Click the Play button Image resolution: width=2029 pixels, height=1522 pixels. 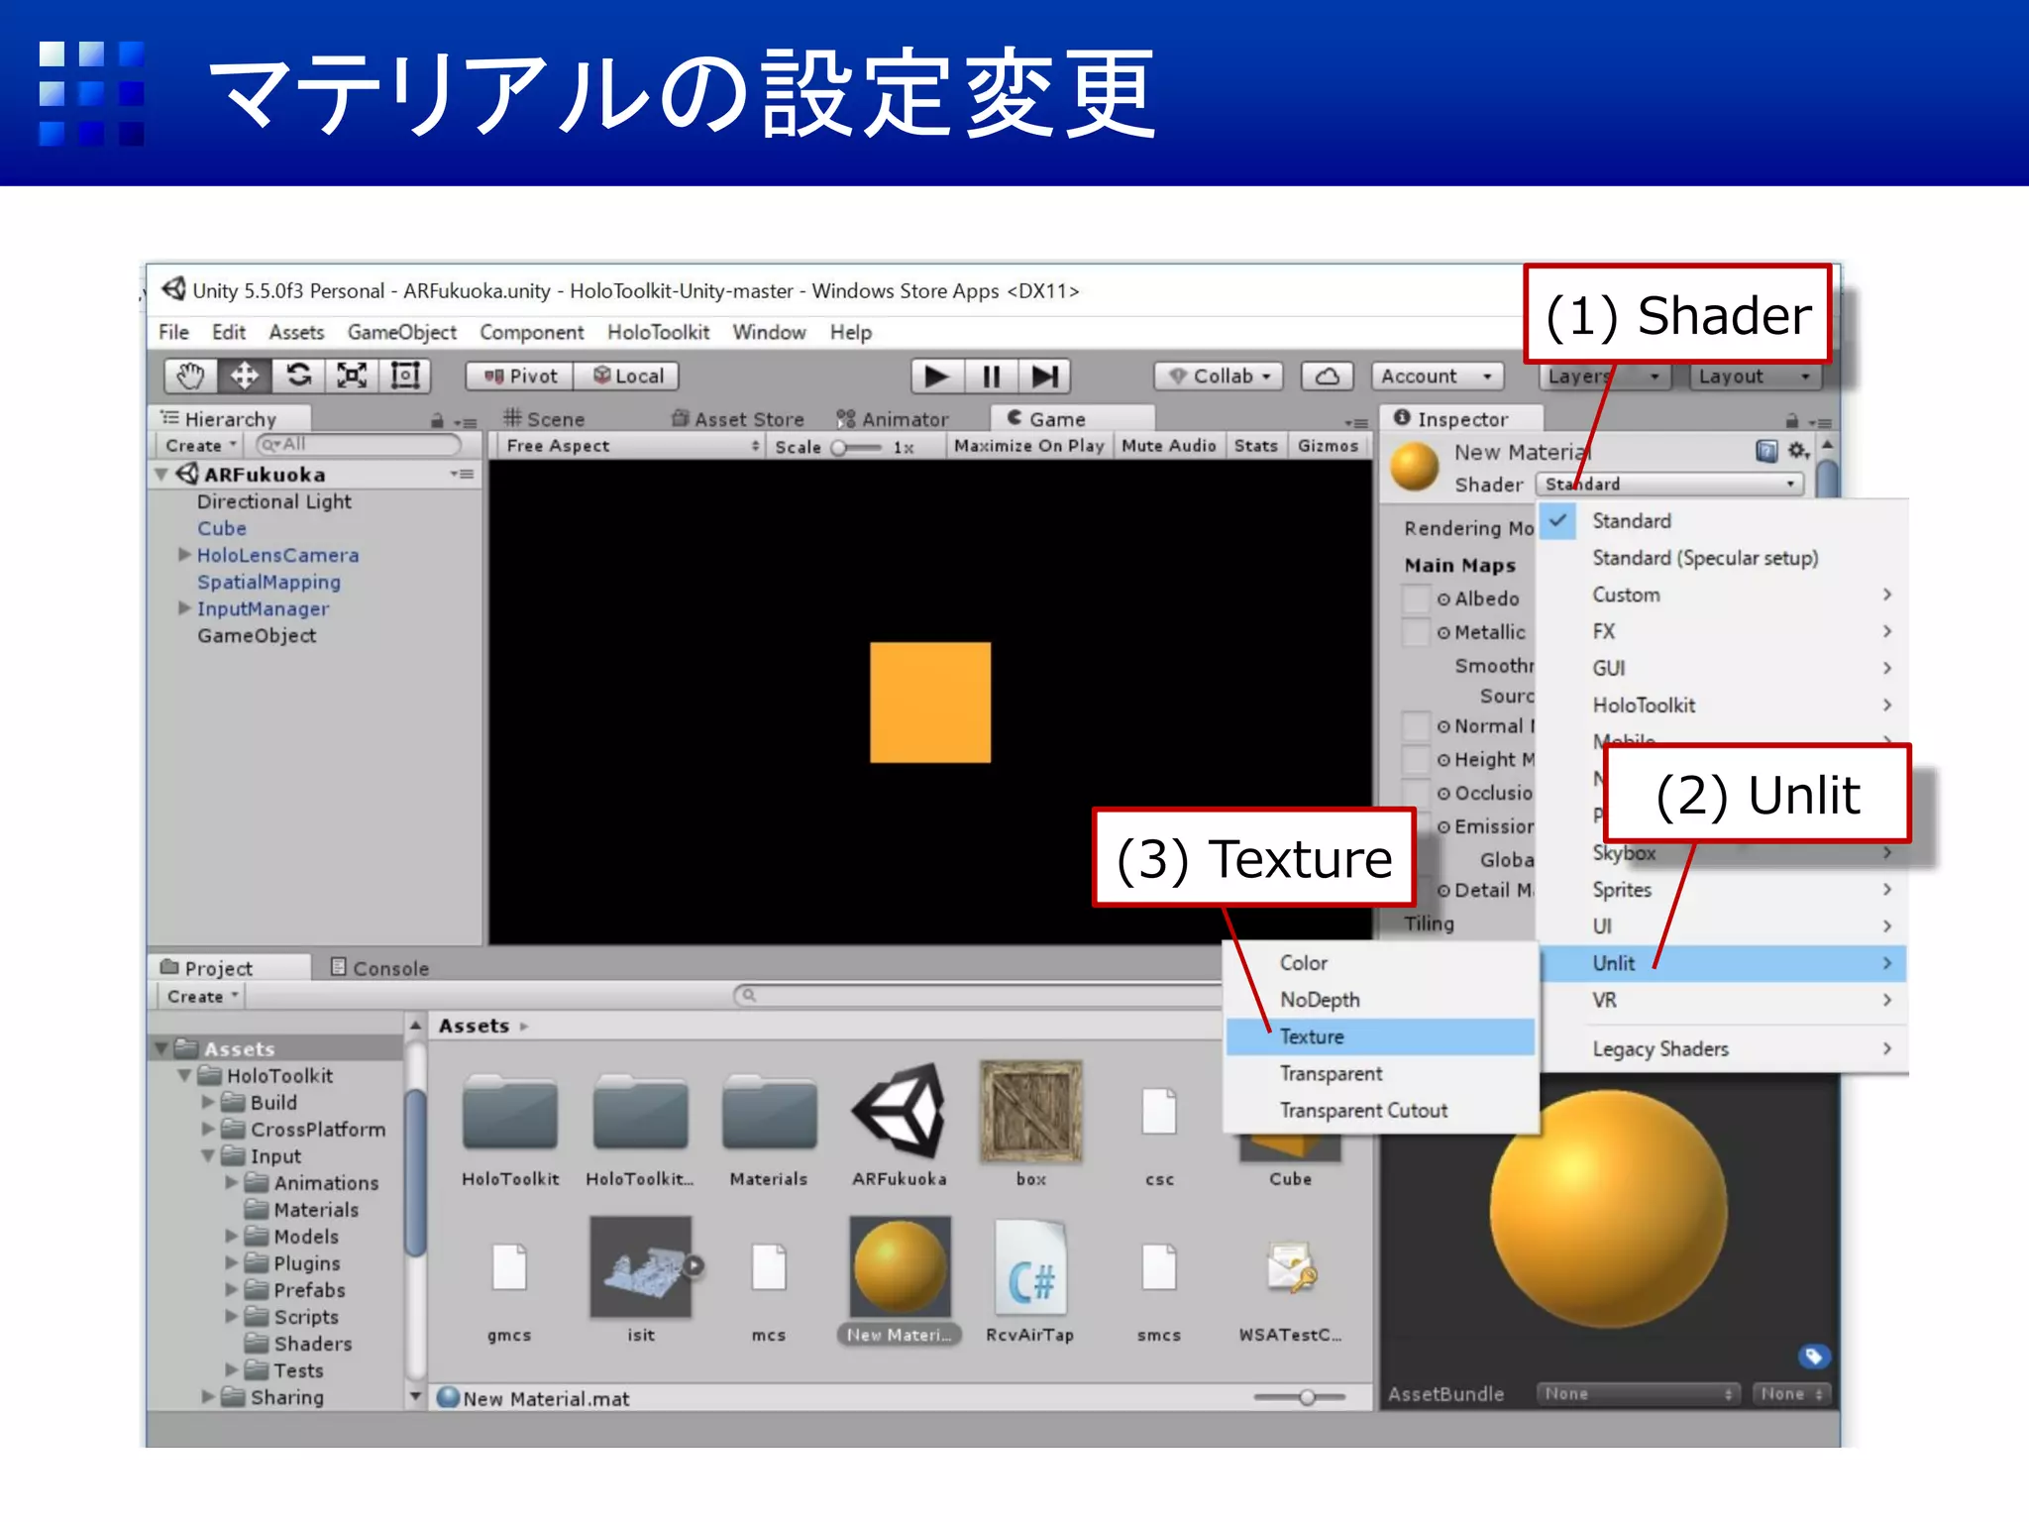pos(936,377)
